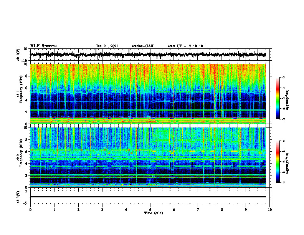This screenshot has width=304, height=235.
Task: Click the -7 label on ch.2 color scale
Action: [x=283, y=182]
